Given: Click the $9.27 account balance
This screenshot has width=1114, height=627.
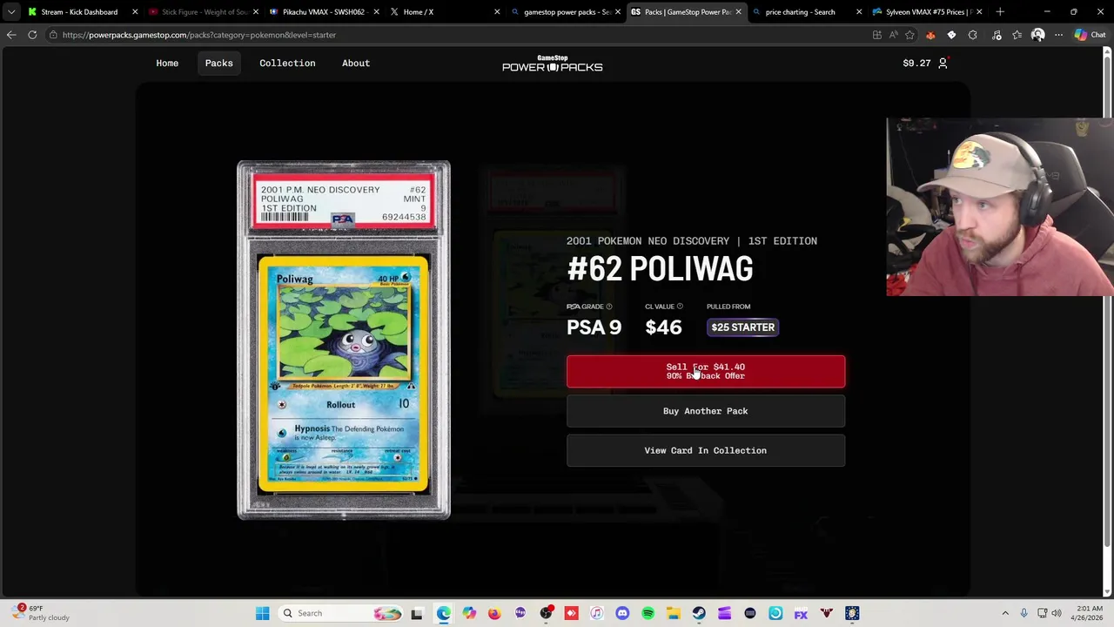Looking at the screenshot, I should click(x=916, y=63).
